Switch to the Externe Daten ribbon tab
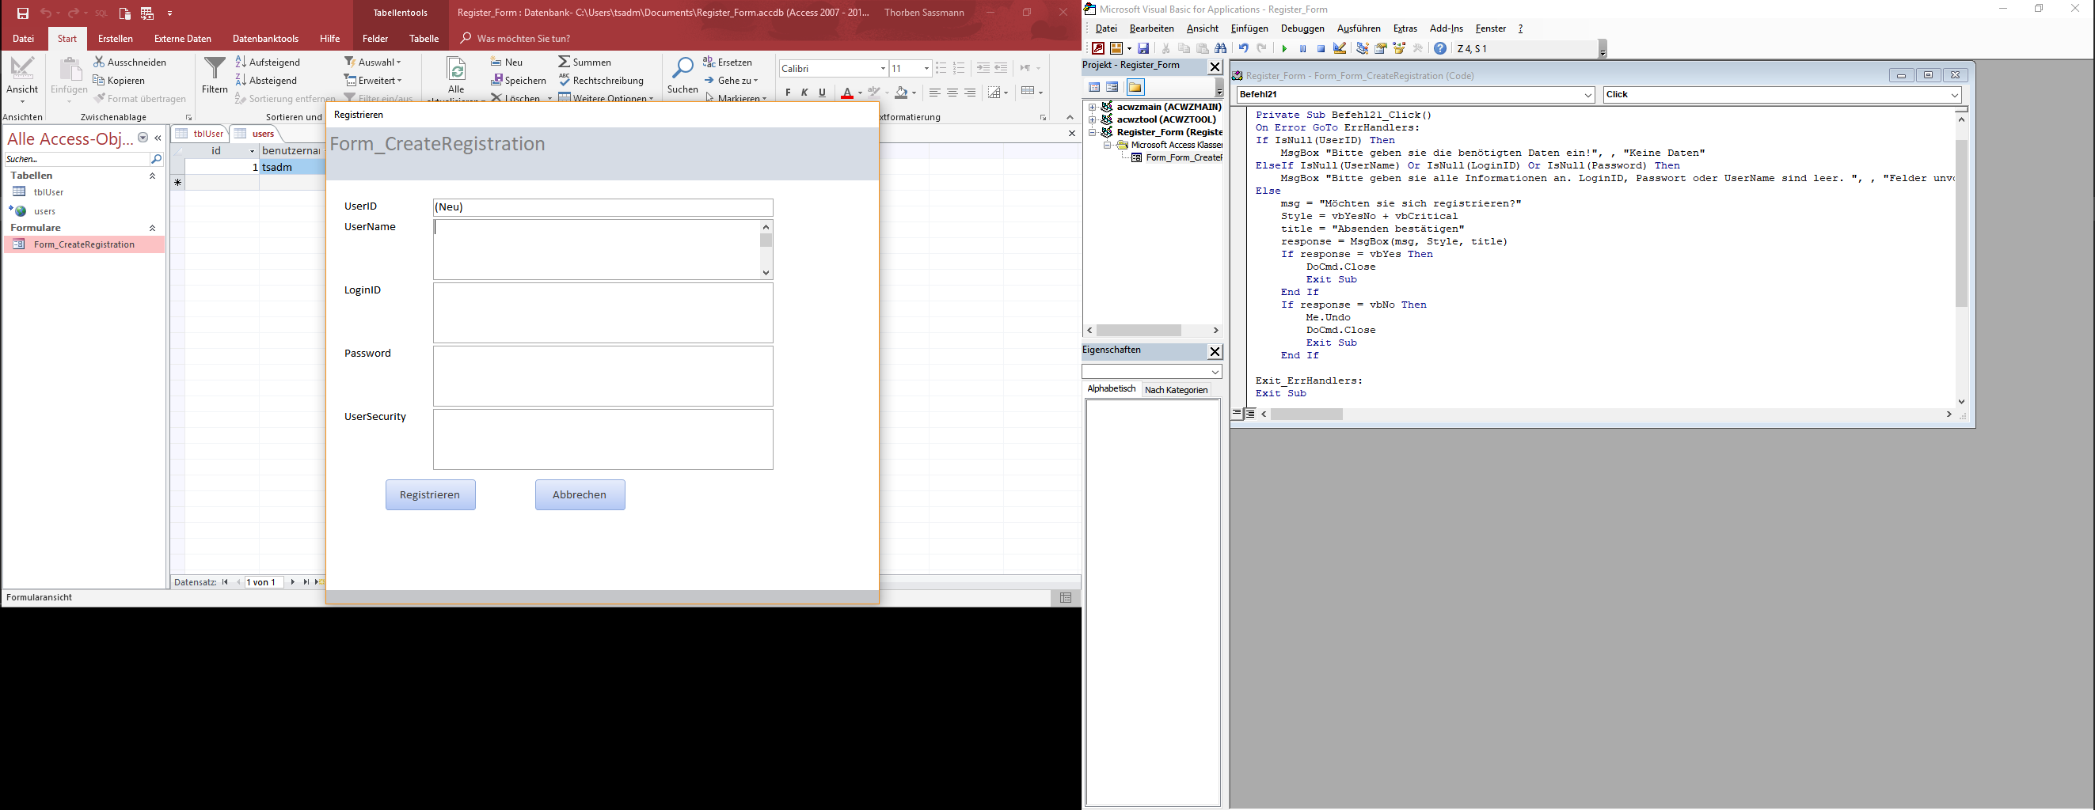This screenshot has width=2095, height=810. point(182,38)
